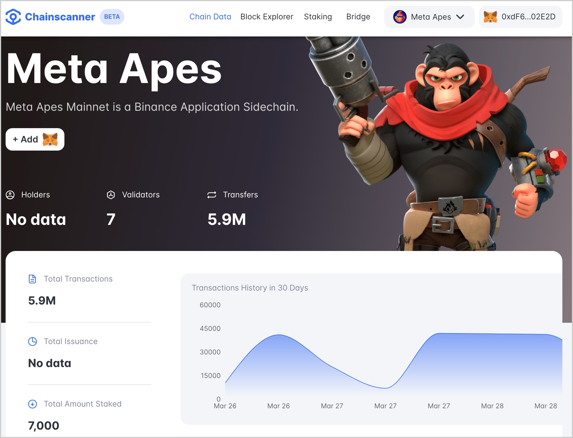Click the Total Amount Staked label

[83, 404]
